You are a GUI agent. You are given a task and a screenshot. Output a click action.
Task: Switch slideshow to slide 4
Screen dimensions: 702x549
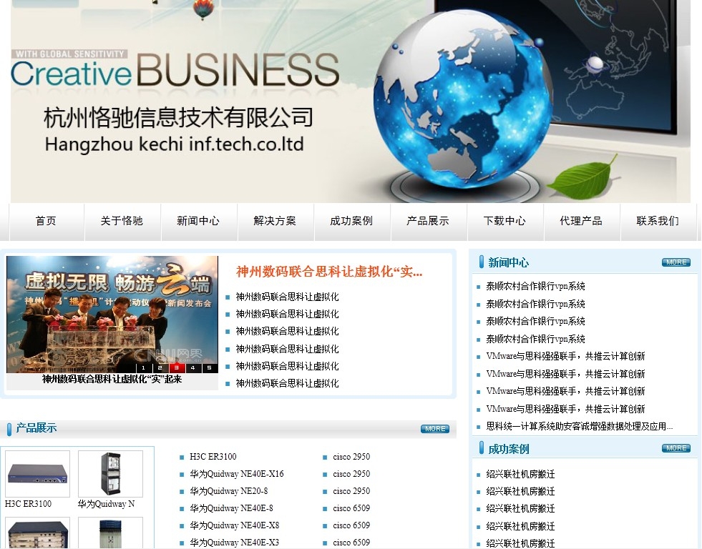tap(193, 368)
